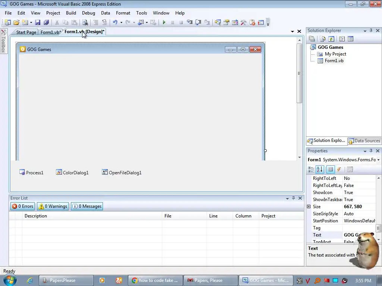Click Show All Files in Solution Explorer
382x286 pixels.
click(x=323, y=39)
